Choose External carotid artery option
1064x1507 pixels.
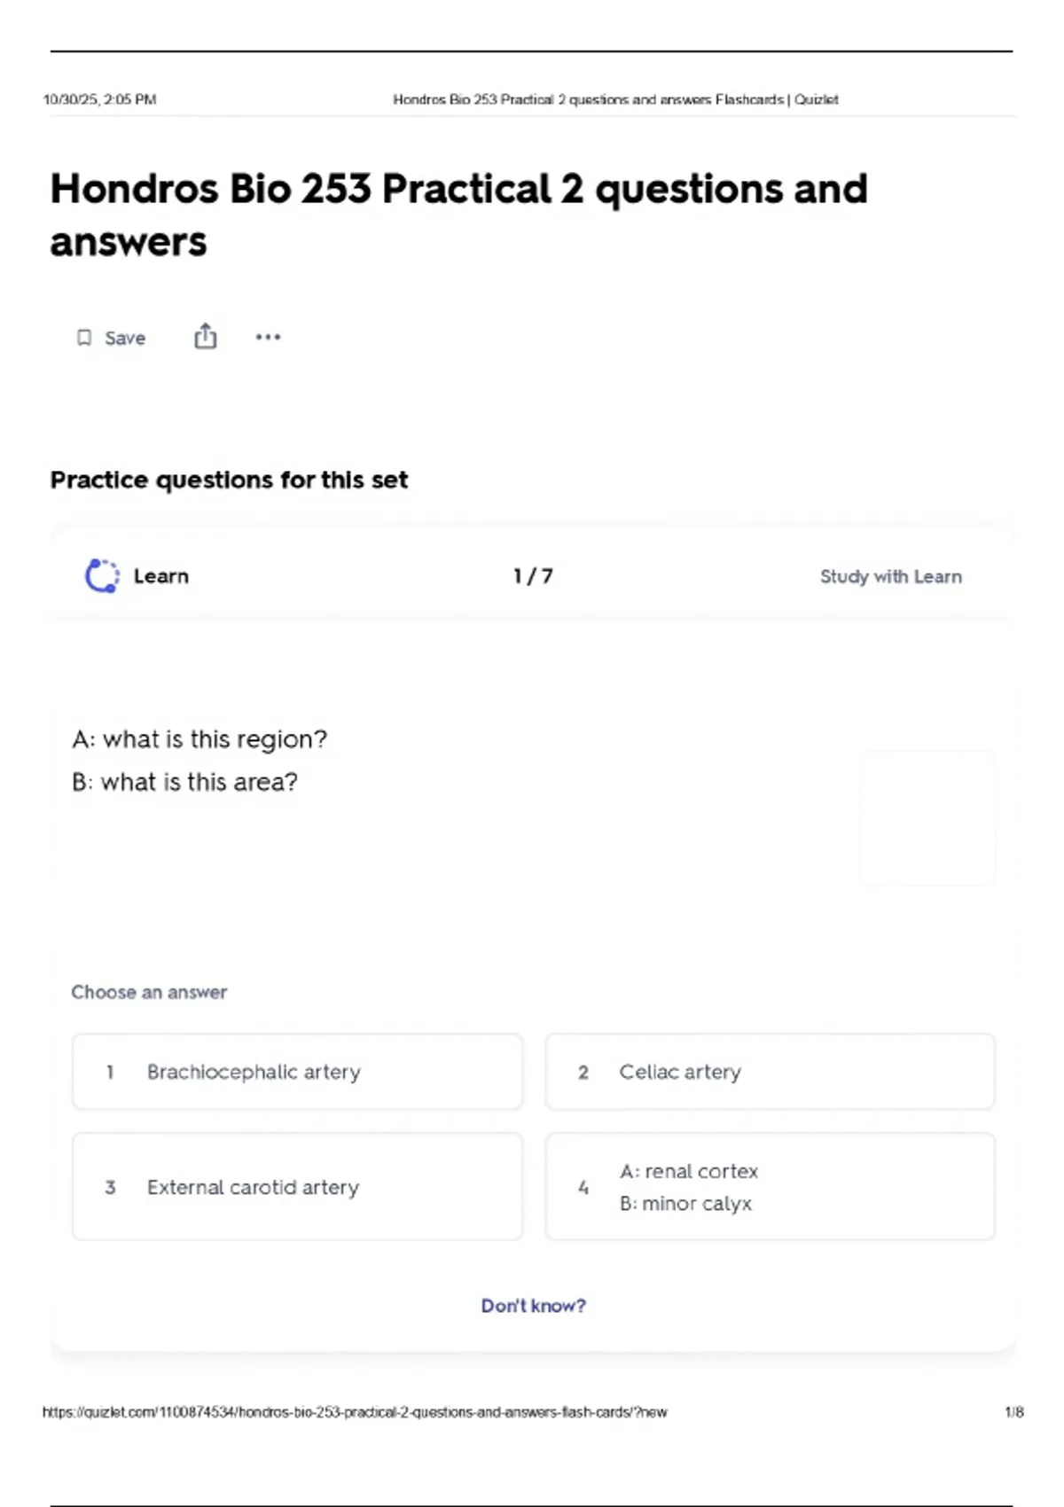(297, 1187)
